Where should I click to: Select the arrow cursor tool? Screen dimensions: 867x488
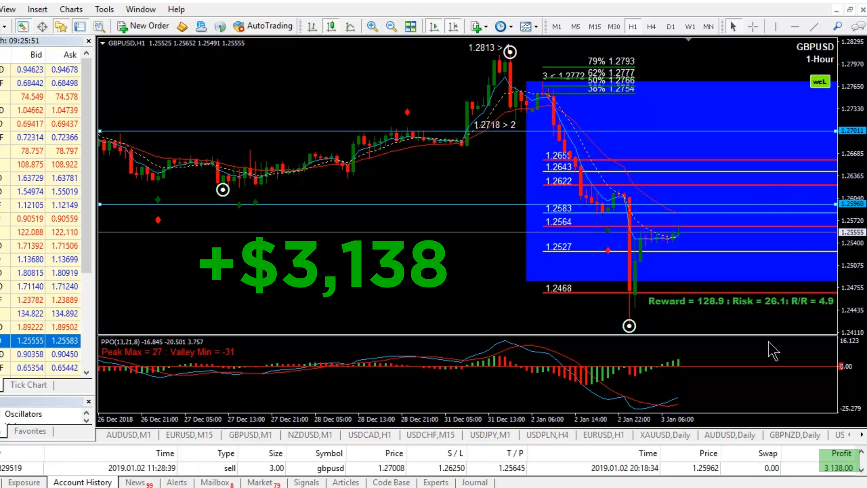click(733, 27)
